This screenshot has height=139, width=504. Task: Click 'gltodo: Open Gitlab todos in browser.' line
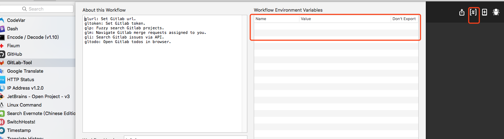pyautogui.click(x=127, y=42)
